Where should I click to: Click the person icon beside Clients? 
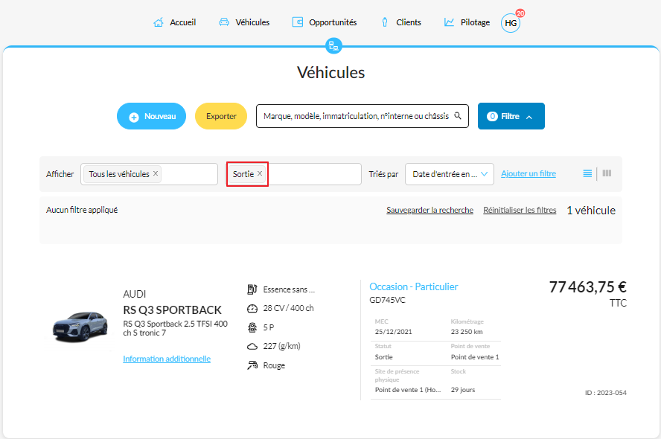(x=384, y=22)
